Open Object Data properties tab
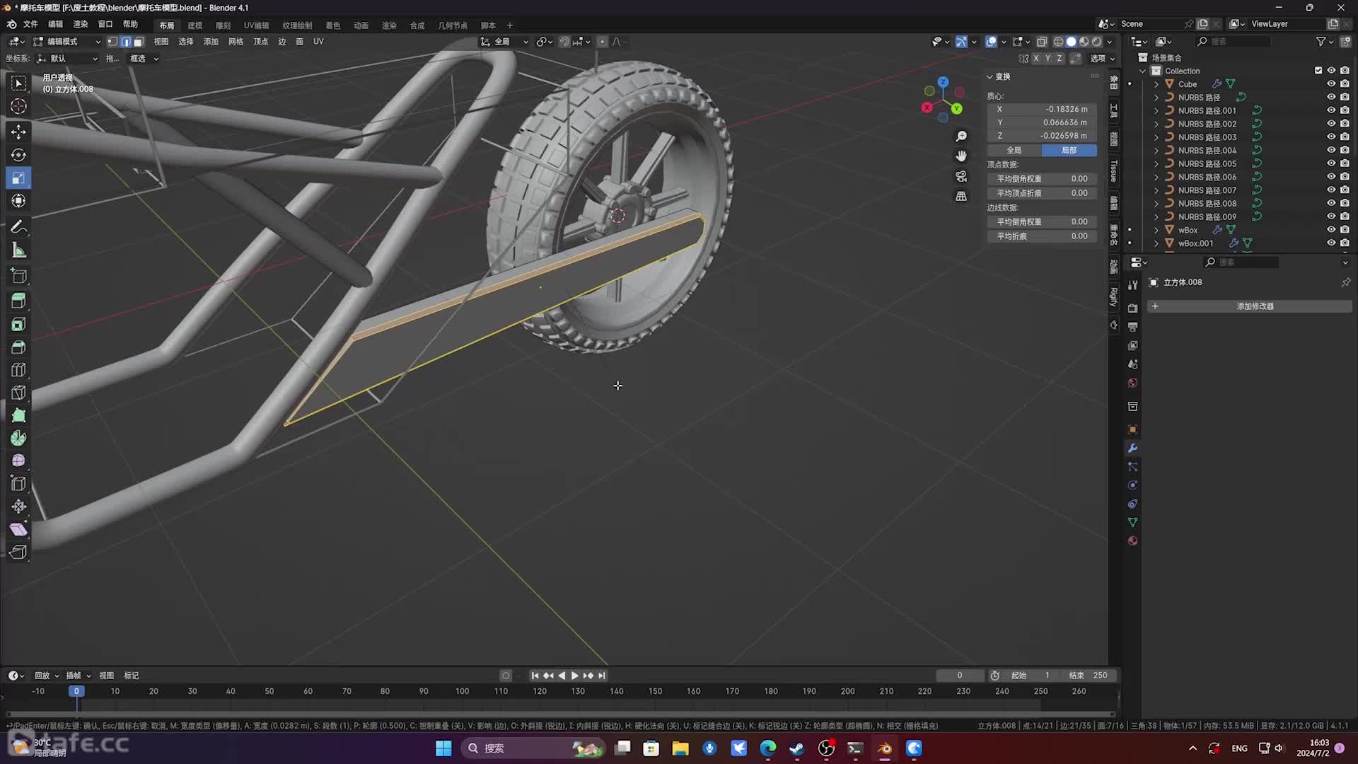 1132,522
